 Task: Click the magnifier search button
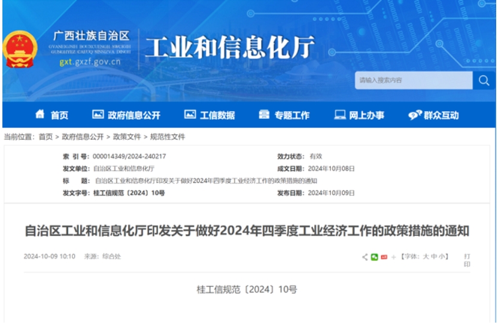[x=484, y=81]
